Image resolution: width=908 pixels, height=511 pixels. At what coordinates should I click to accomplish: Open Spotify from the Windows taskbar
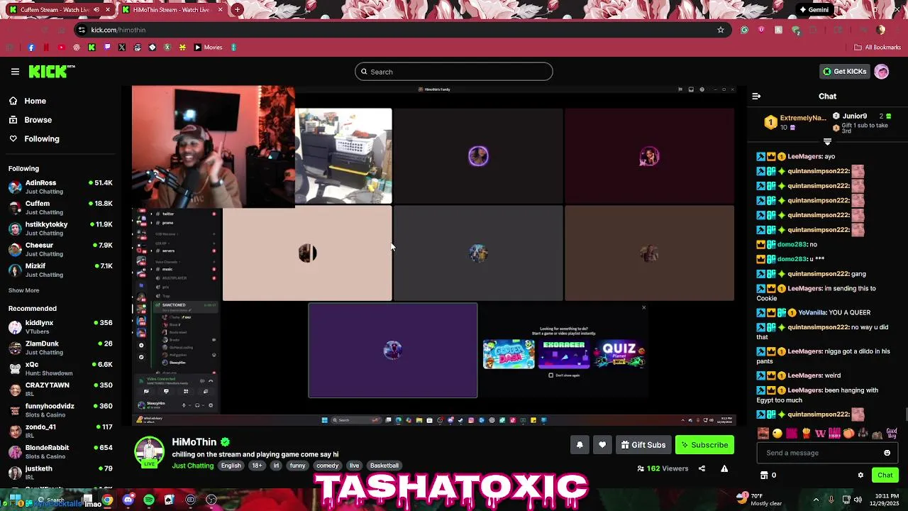tap(148, 500)
